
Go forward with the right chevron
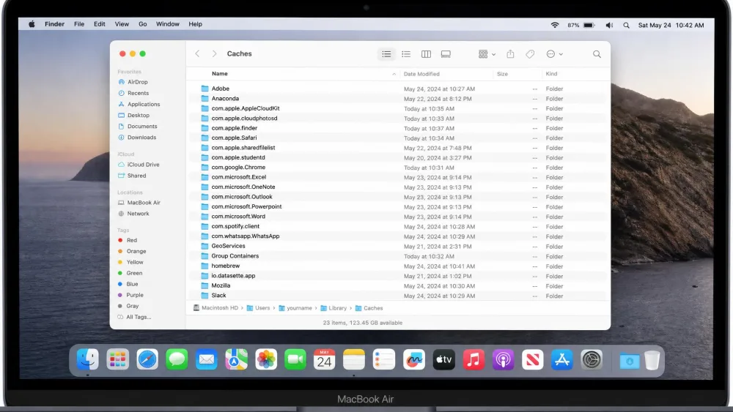tap(214, 53)
